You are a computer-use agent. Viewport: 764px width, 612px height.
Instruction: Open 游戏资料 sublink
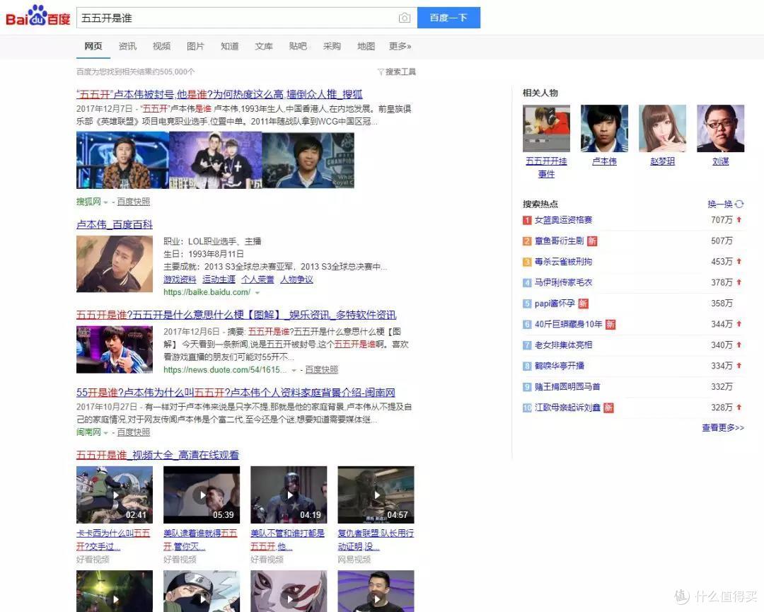180,279
